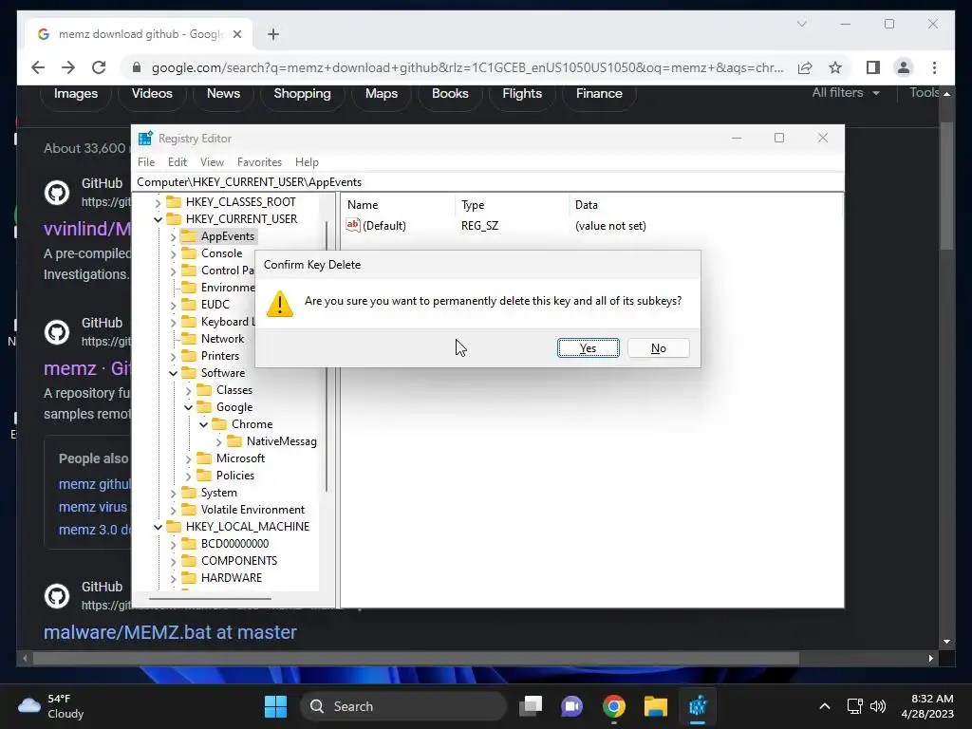Collapse HKEY_LOCAL_MACHINE tree node
The width and height of the screenshot is (972, 729).
pos(159,527)
